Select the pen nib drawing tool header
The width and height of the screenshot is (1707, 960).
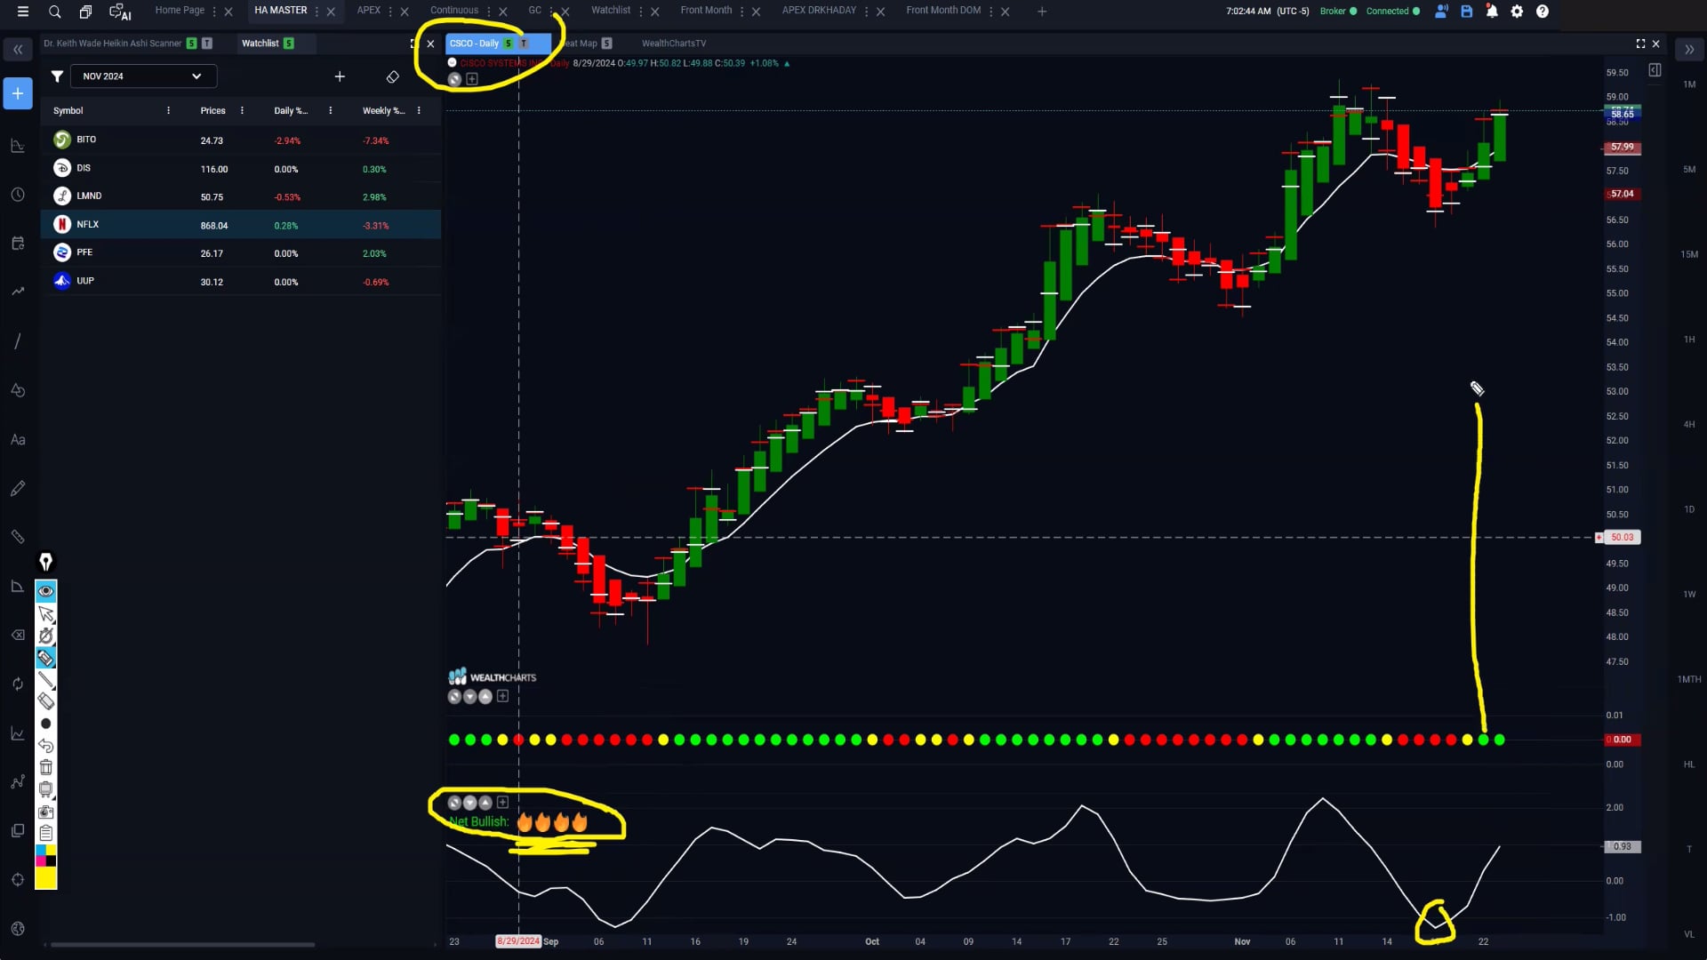pyautogui.click(x=46, y=562)
